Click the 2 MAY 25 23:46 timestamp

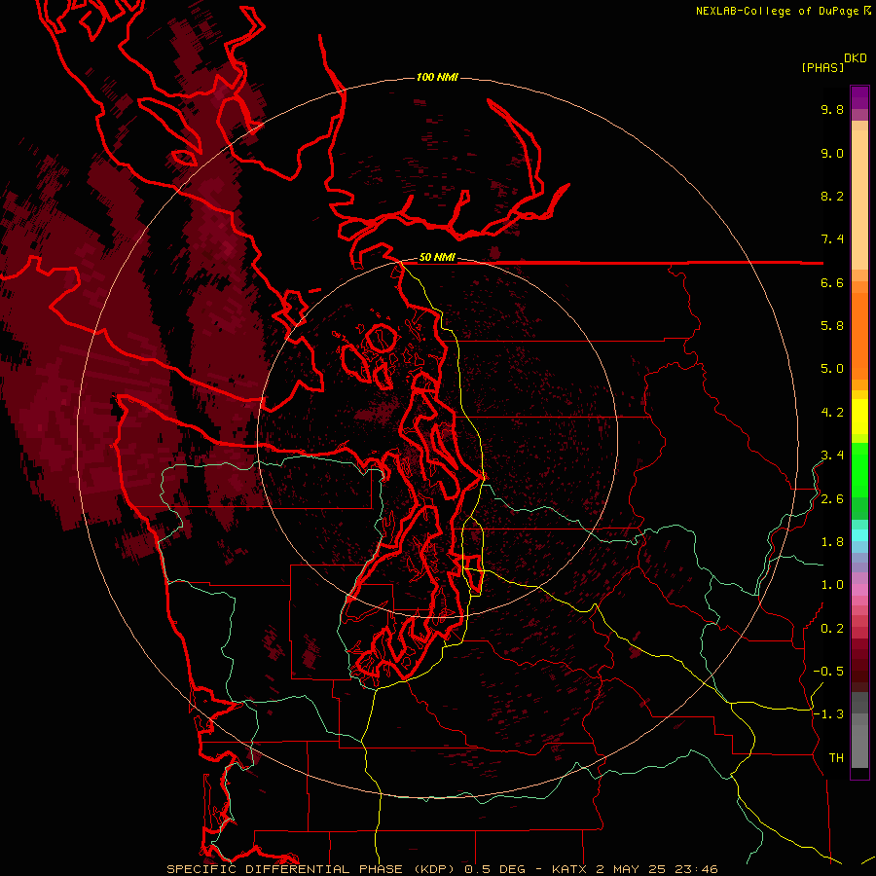click(656, 869)
